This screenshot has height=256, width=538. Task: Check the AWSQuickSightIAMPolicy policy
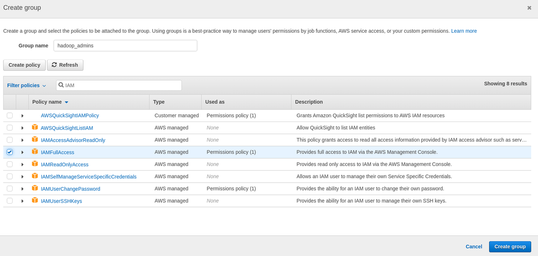[x=9, y=115]
